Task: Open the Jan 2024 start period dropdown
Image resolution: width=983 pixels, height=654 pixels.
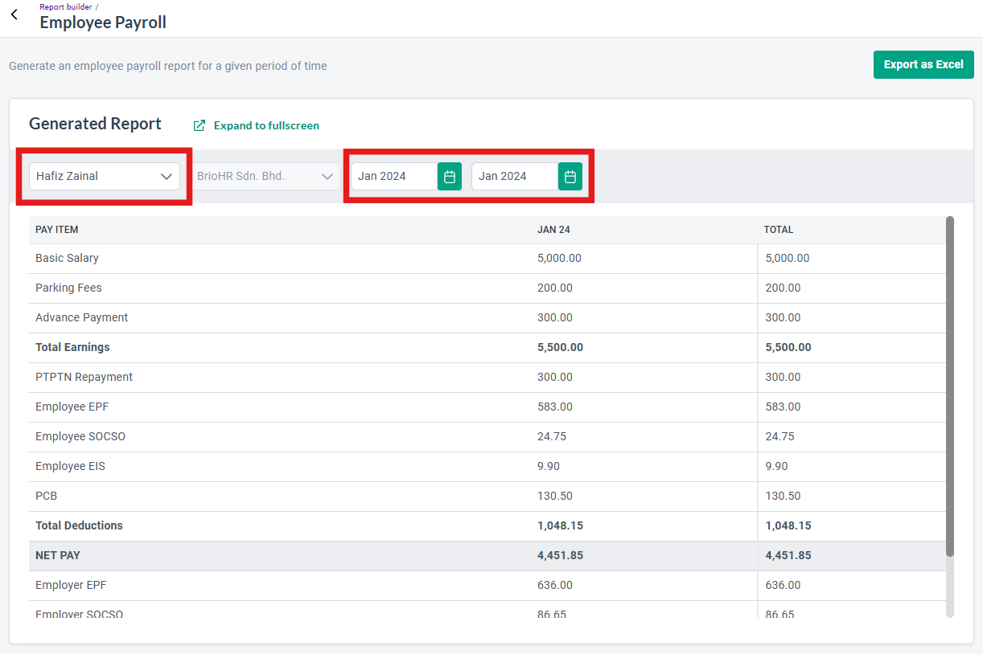Action: pos(394,176)
